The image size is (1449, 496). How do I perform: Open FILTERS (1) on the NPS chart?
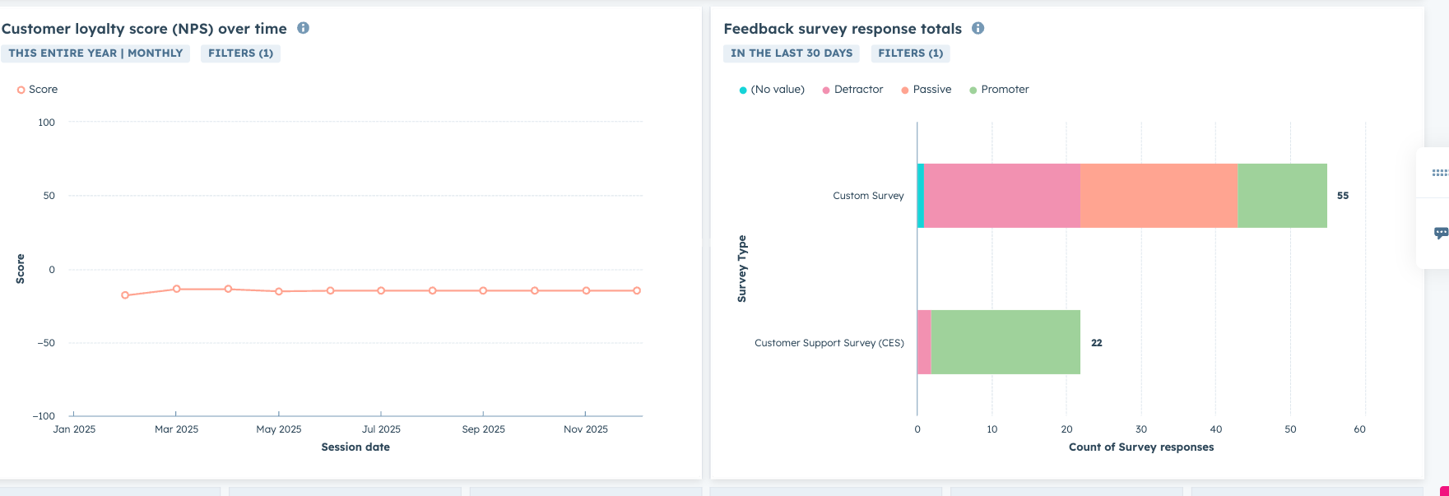click(x=240, y=53)
